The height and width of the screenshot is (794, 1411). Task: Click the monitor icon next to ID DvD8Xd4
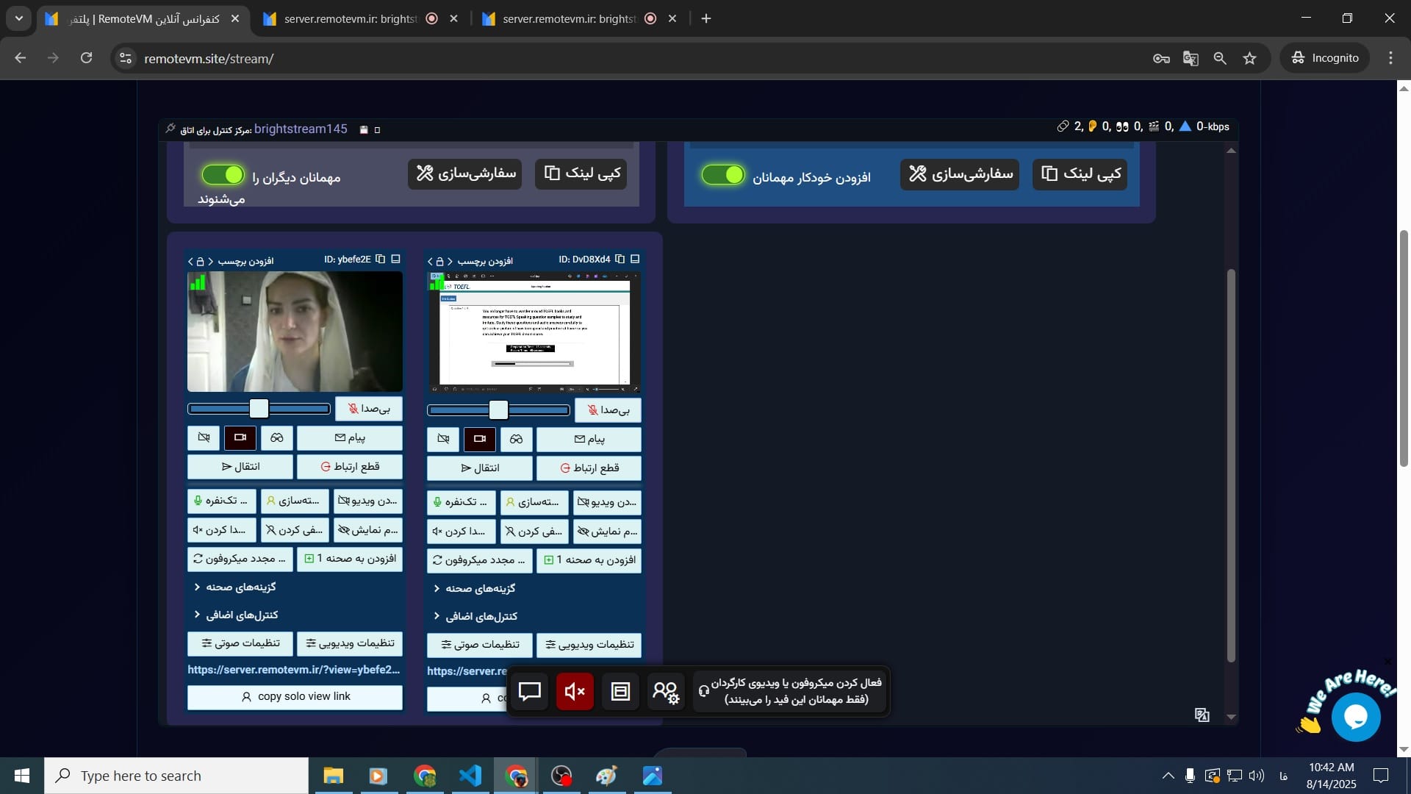[x=635, y=259]
